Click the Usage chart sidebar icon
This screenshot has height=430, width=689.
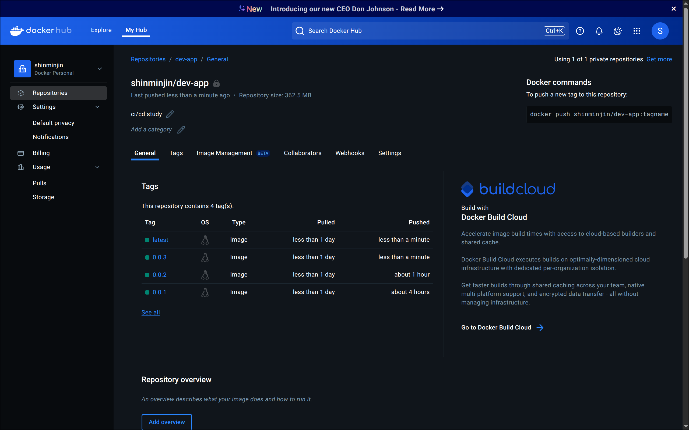21,167
